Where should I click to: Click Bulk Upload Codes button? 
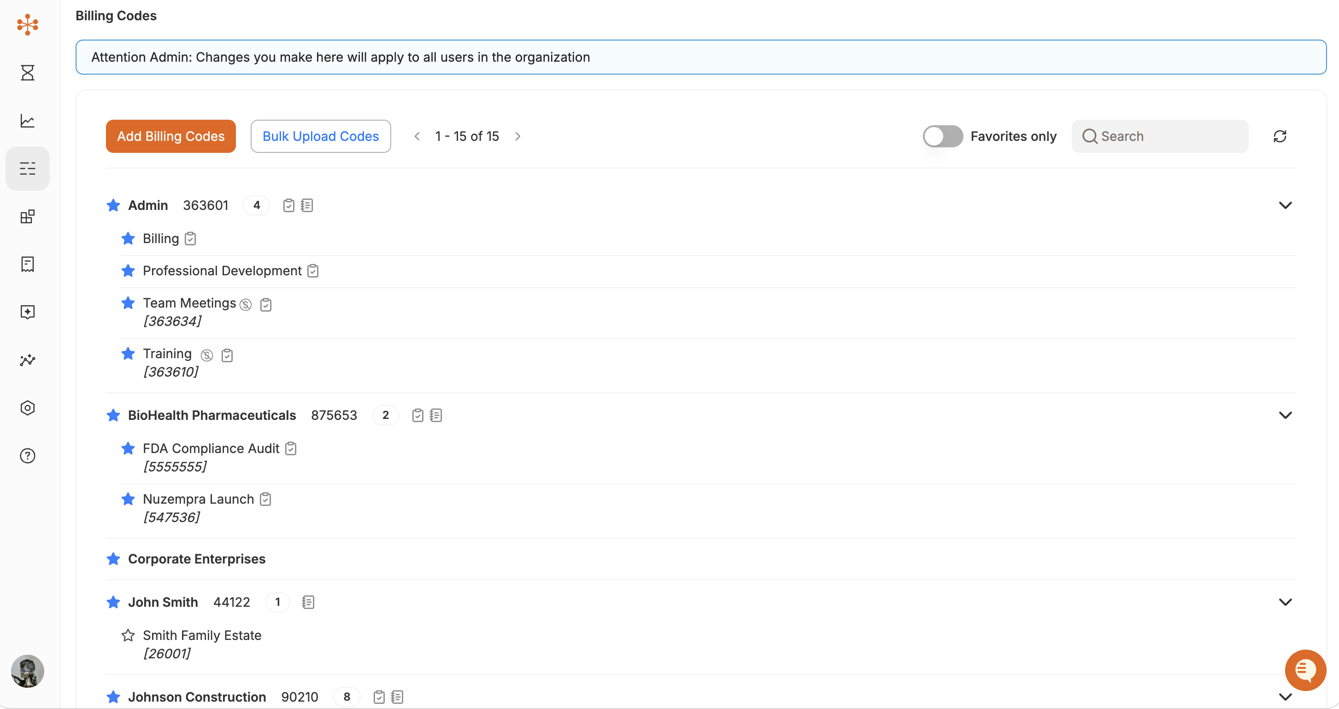tap(320, 136)
